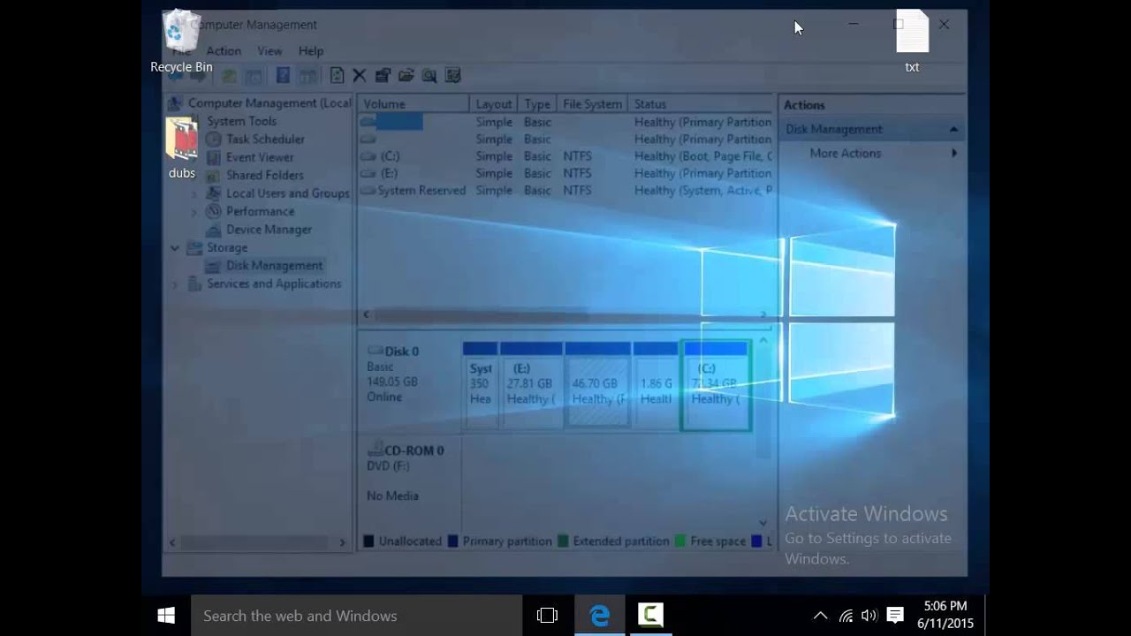
Task: Click the CD-ROM 0 DVD (F:) panel
Action: point(409,481)
